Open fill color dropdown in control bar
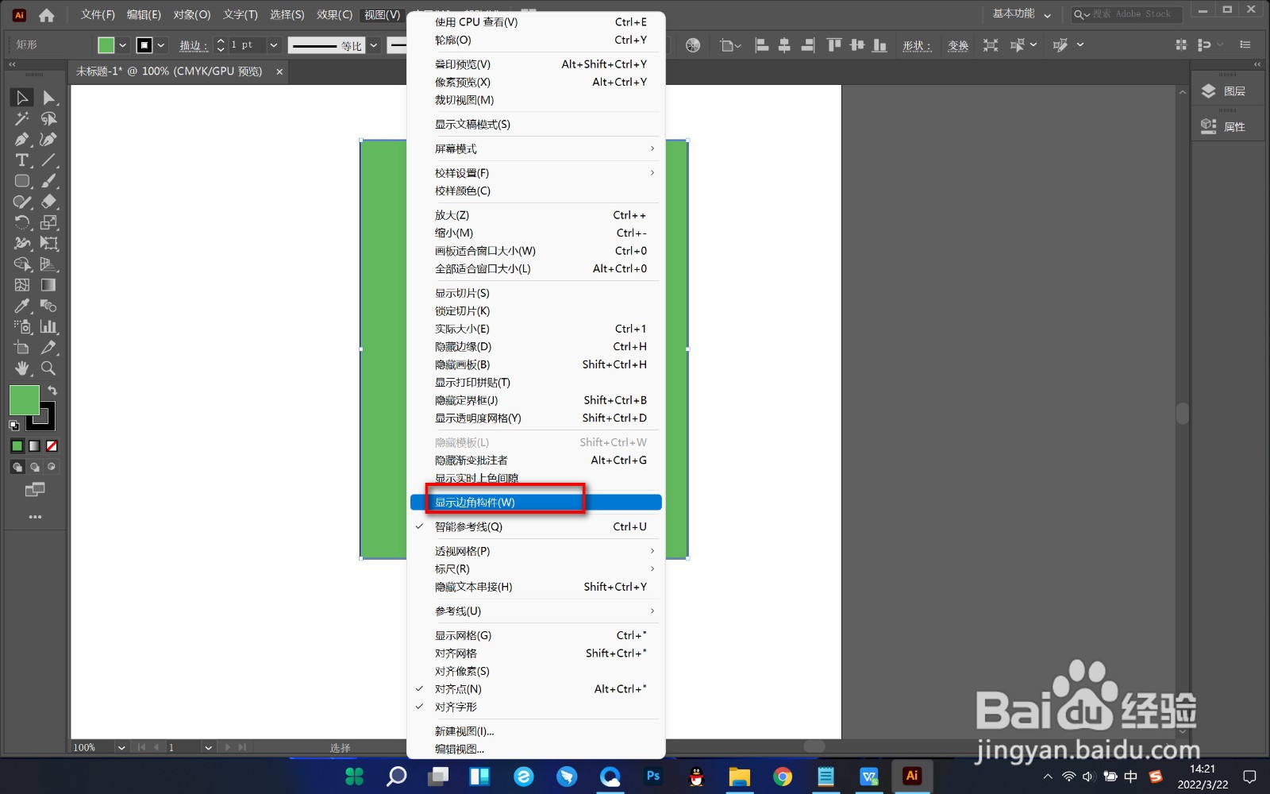1270x794 pixels. [x=123, y=45]
